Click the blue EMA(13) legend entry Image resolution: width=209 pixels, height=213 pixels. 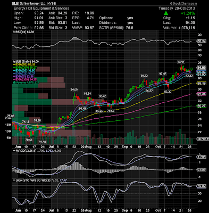[24, 73]
